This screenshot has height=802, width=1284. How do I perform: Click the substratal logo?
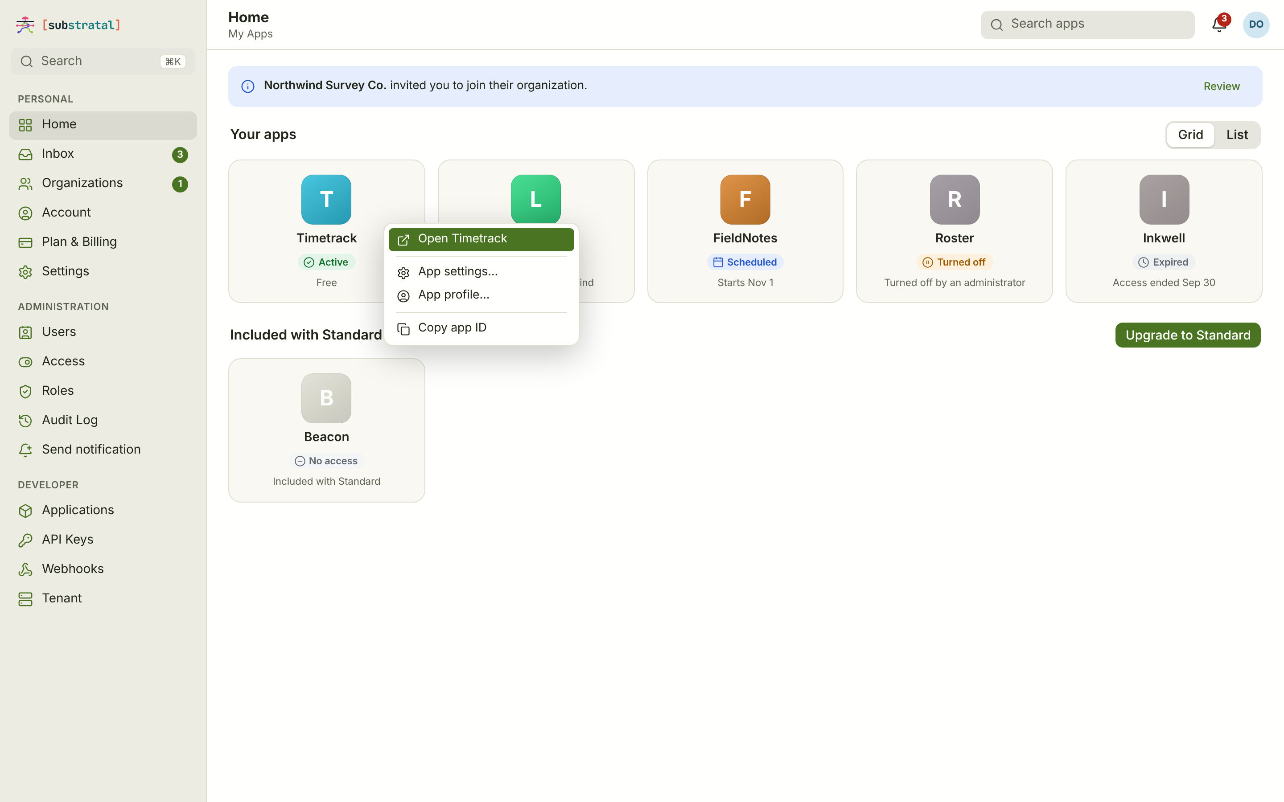click(x=68, y=25)
